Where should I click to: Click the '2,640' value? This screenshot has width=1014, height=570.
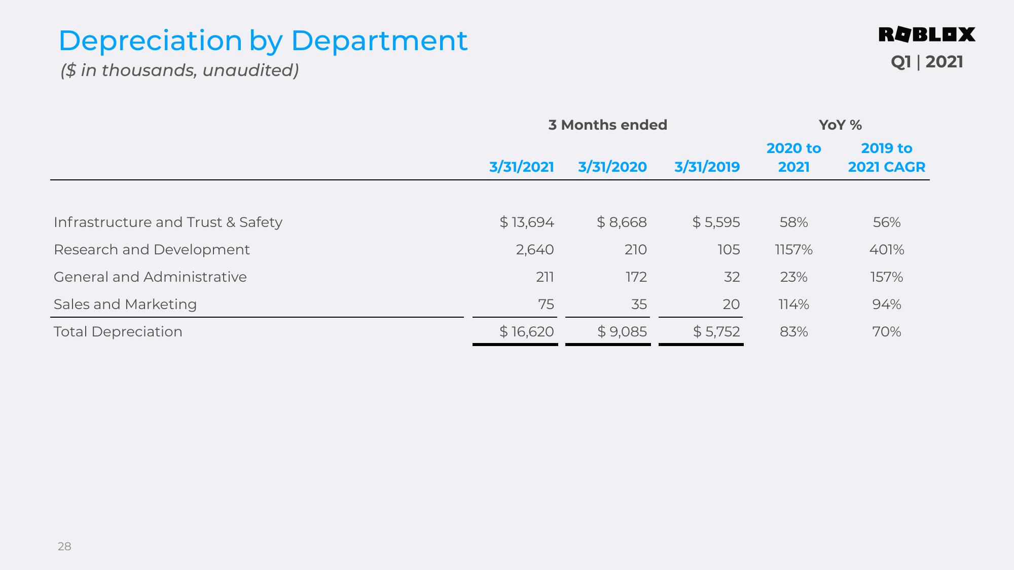[x=535, y=249]
